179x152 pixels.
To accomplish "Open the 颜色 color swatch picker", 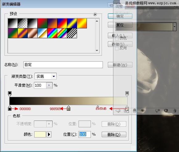I will [40, 134].
